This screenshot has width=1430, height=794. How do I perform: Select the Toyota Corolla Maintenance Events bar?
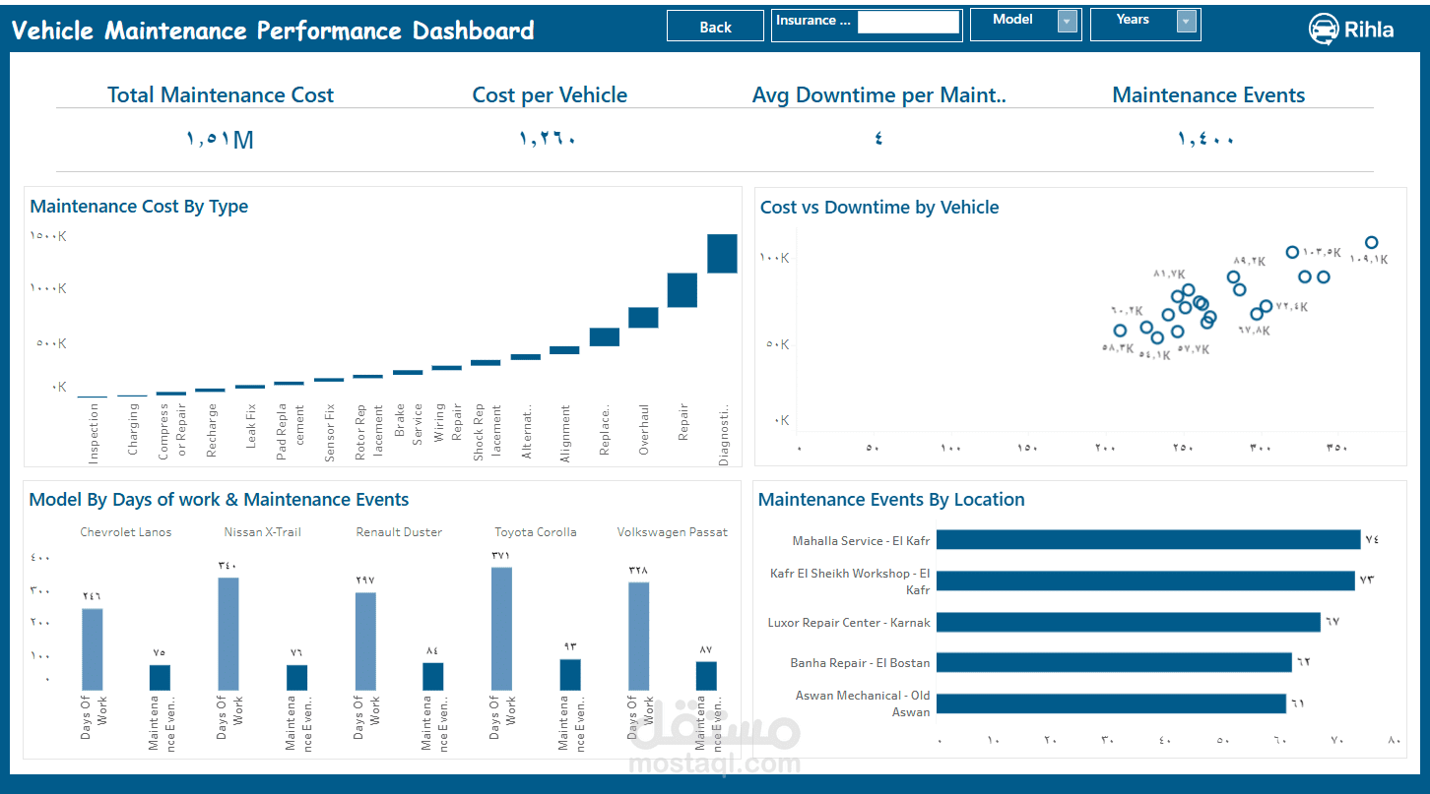point(570,675)
